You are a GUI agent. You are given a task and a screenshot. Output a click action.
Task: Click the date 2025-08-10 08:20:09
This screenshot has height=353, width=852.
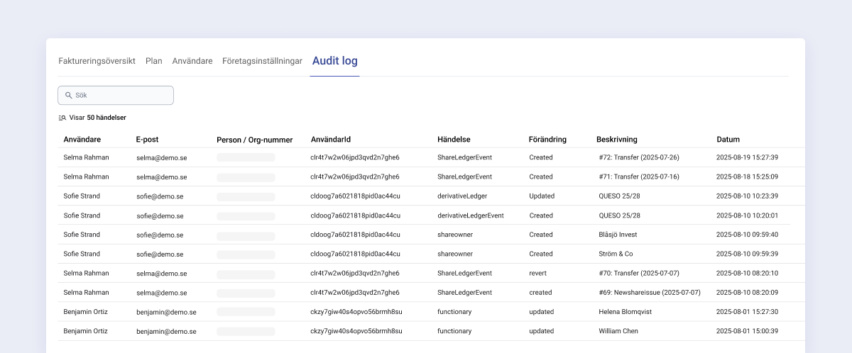[747, 292]
